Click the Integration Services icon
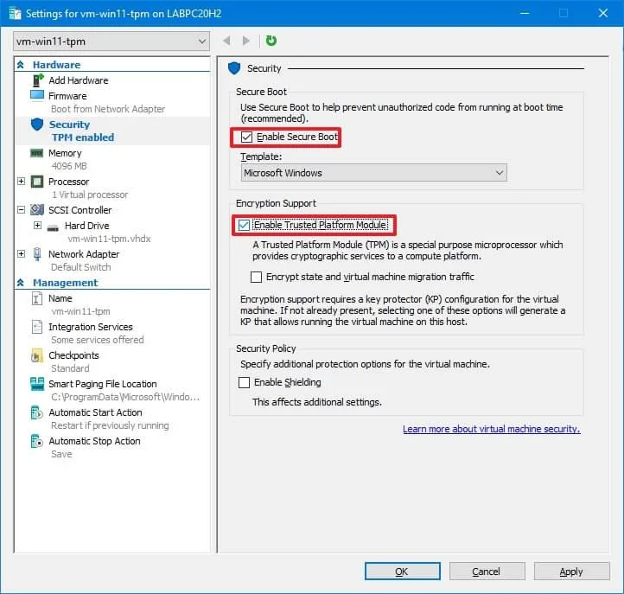 pos(36,327)
